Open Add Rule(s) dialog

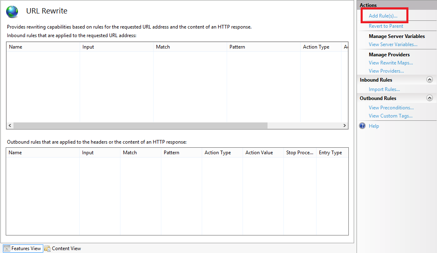(x=383, y=16)
